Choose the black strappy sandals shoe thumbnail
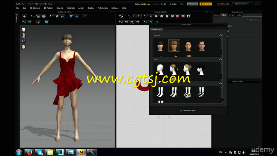Screen dimensions: 277x156 pos(202,92)
